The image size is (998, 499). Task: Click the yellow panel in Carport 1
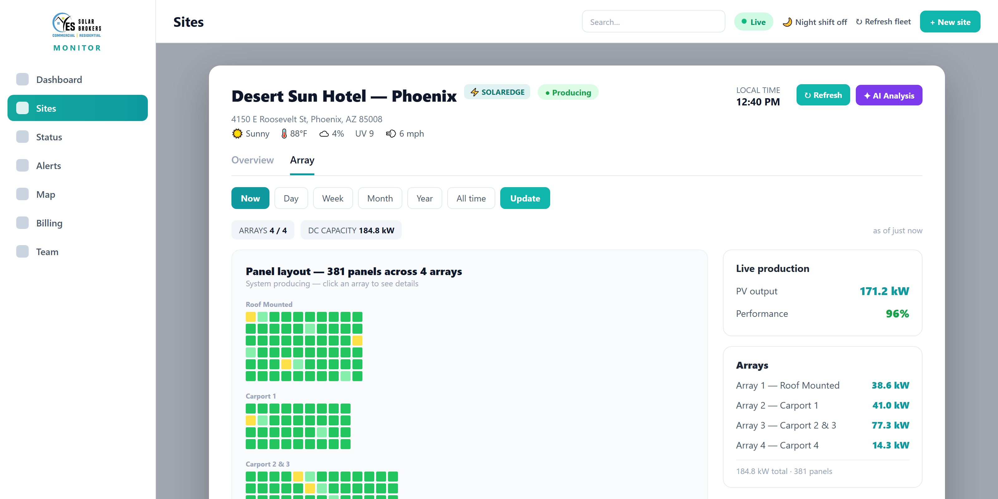tap(250, 420)
